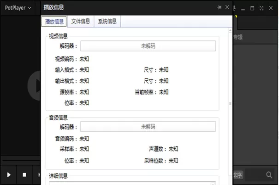This screenshot has height=185, width=279.
Task: Click the 详细信息 section label
Action: click(x=58, y=176)
